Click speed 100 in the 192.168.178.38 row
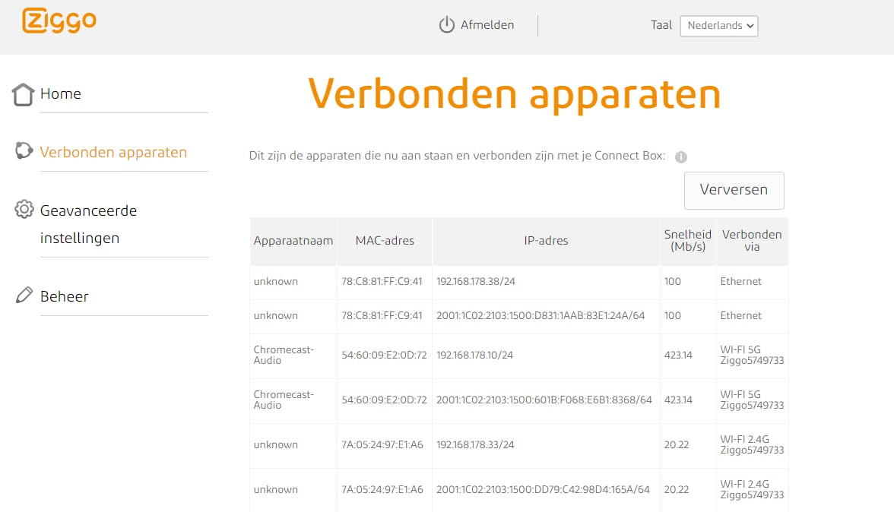 (672, 281)
